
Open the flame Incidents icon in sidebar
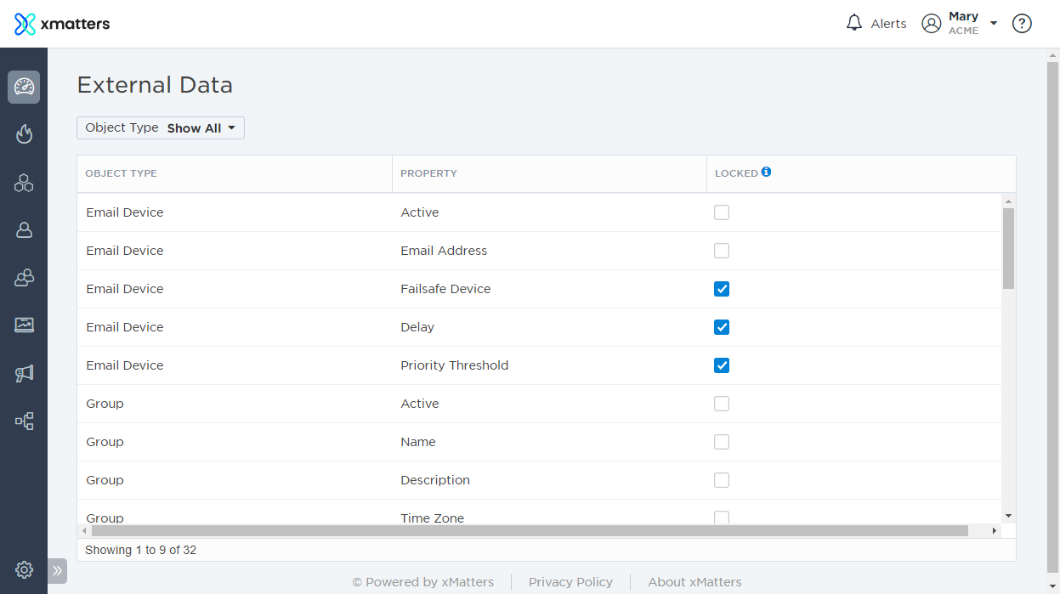24,134
